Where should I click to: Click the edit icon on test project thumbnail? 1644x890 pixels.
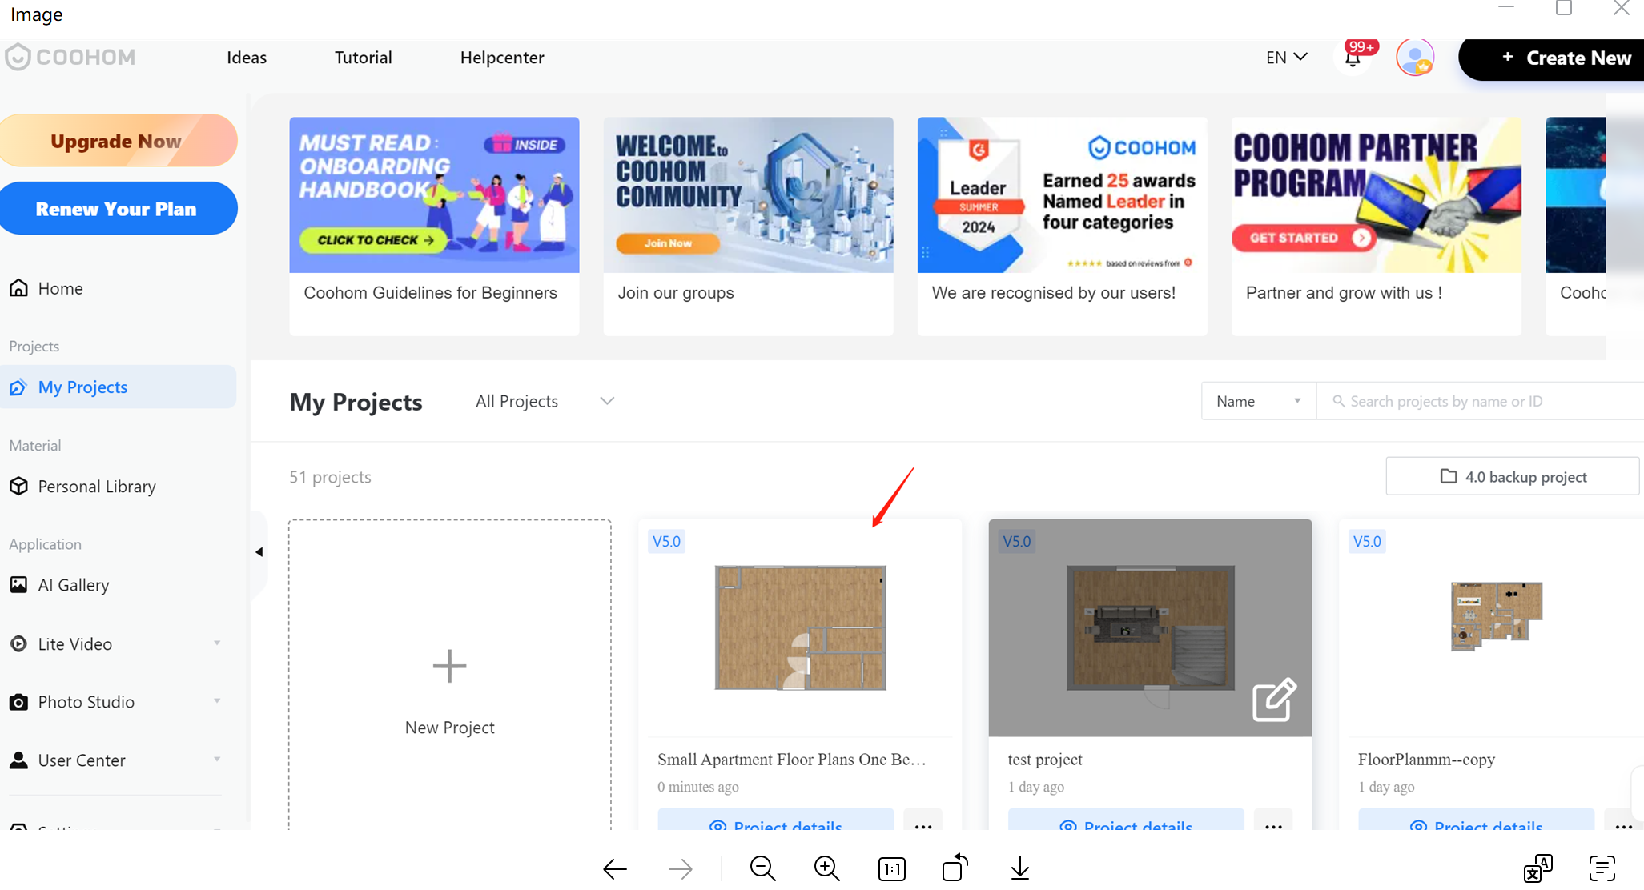pos(1273,700)
